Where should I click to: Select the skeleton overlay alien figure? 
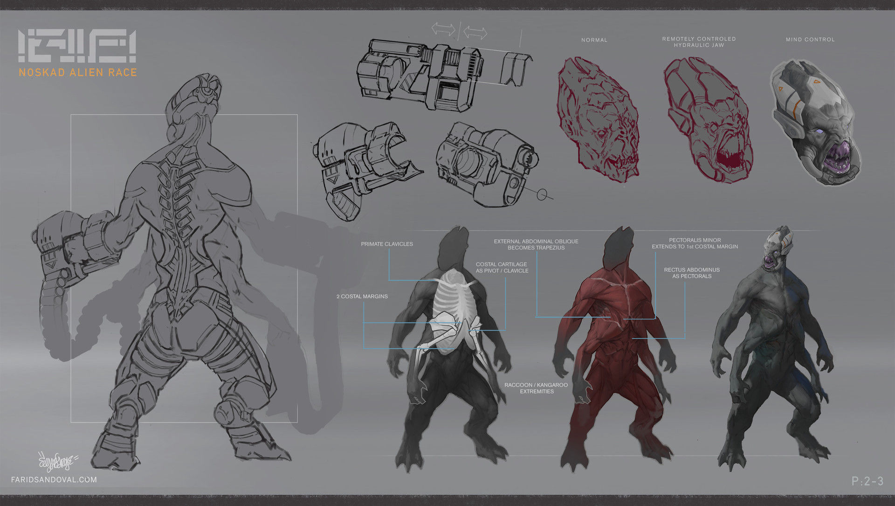point(448,349)
